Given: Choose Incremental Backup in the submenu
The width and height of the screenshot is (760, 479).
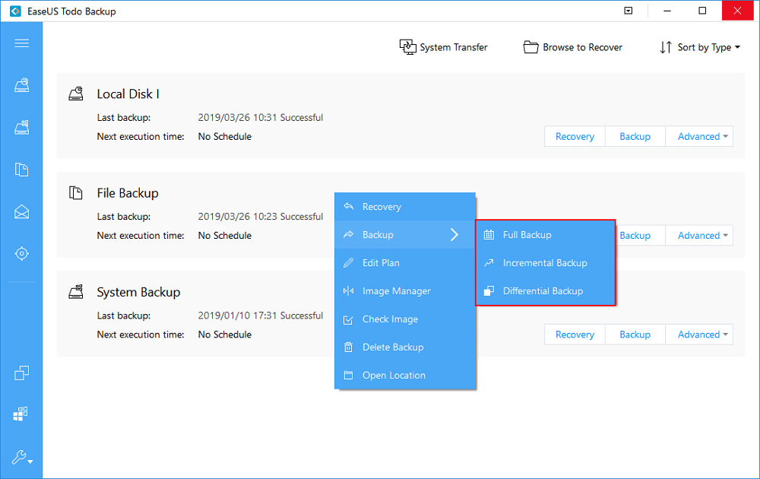Looking at the screenshot, I should tap(546, 262).
